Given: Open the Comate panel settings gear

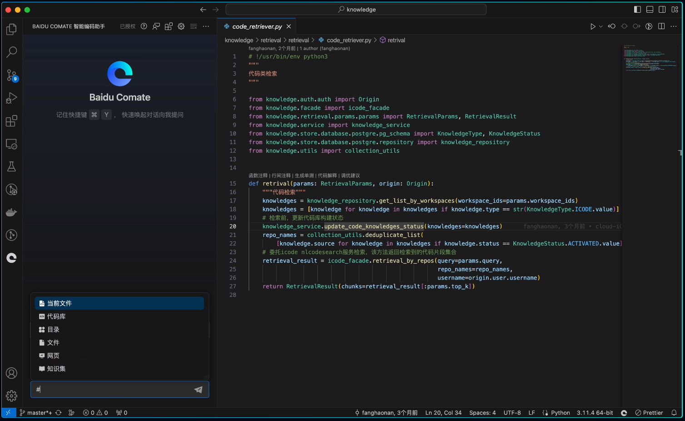Looking at the screenshot, I should [x=181, y=26].
